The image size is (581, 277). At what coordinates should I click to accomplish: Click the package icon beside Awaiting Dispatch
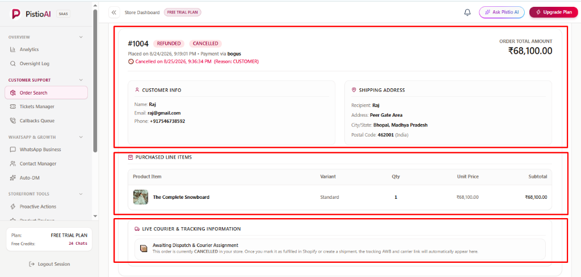tap(144, 249)
